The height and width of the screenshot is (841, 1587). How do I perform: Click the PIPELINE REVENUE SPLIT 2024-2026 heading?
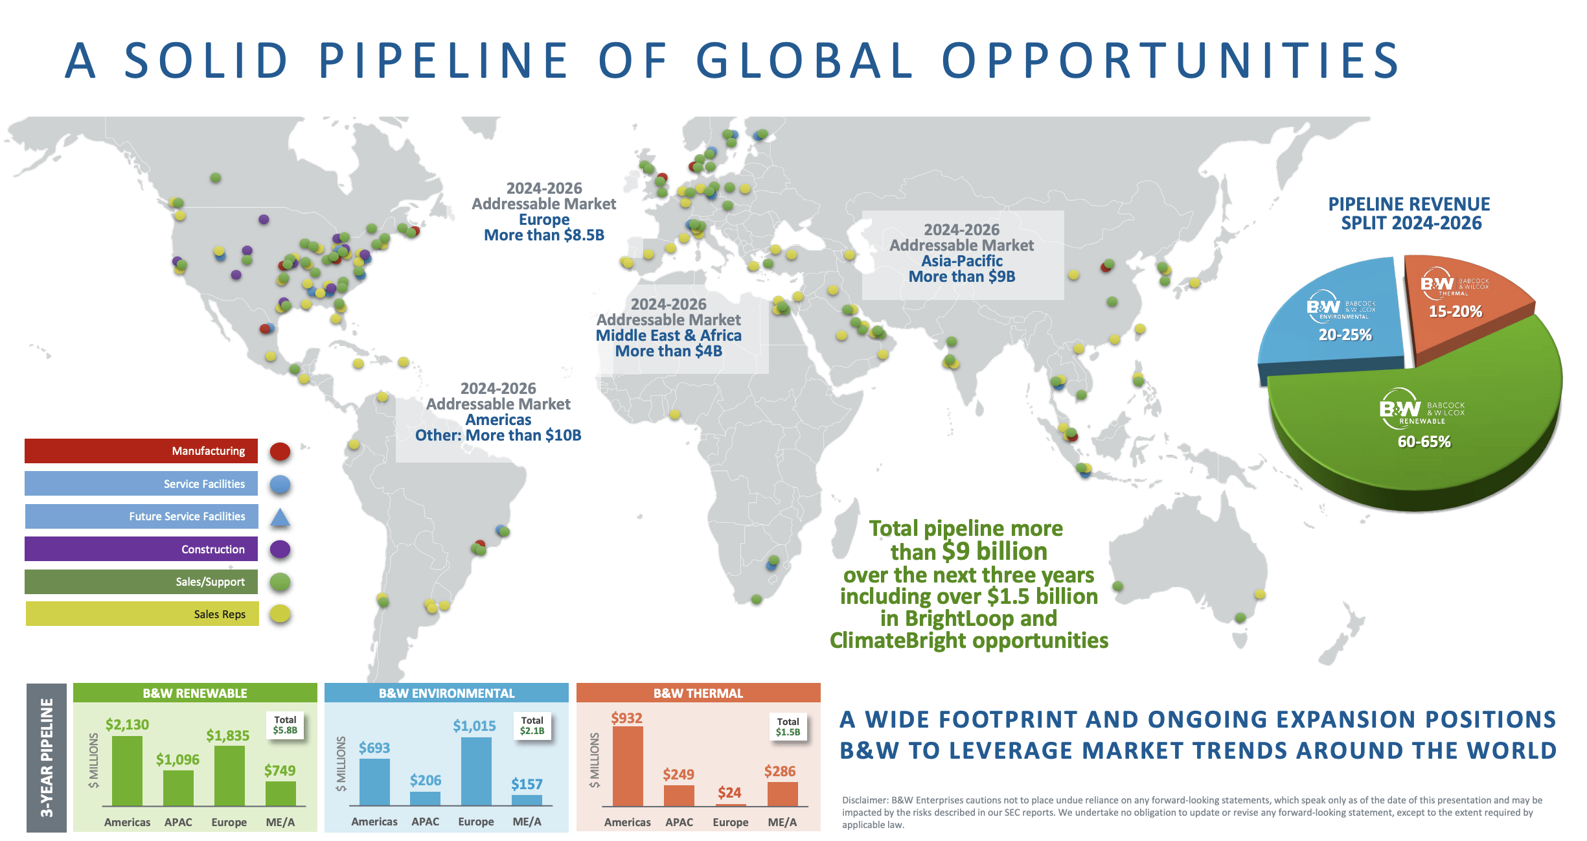1410,214
